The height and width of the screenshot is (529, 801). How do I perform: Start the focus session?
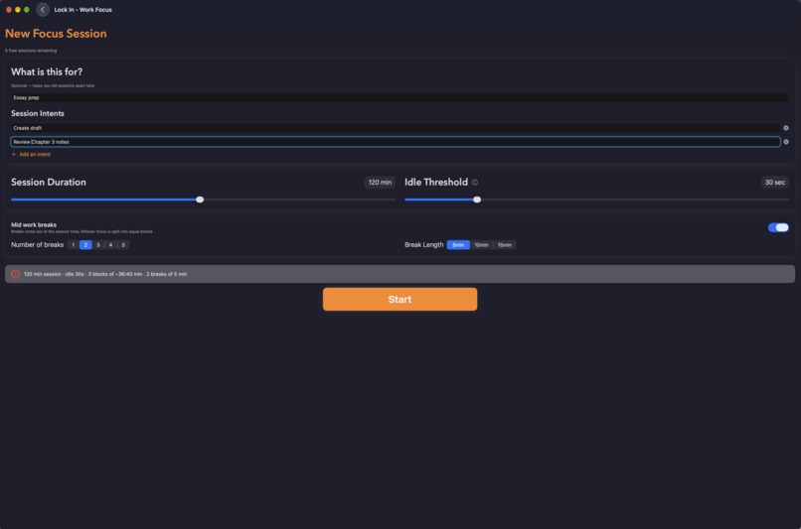point(400,299)
